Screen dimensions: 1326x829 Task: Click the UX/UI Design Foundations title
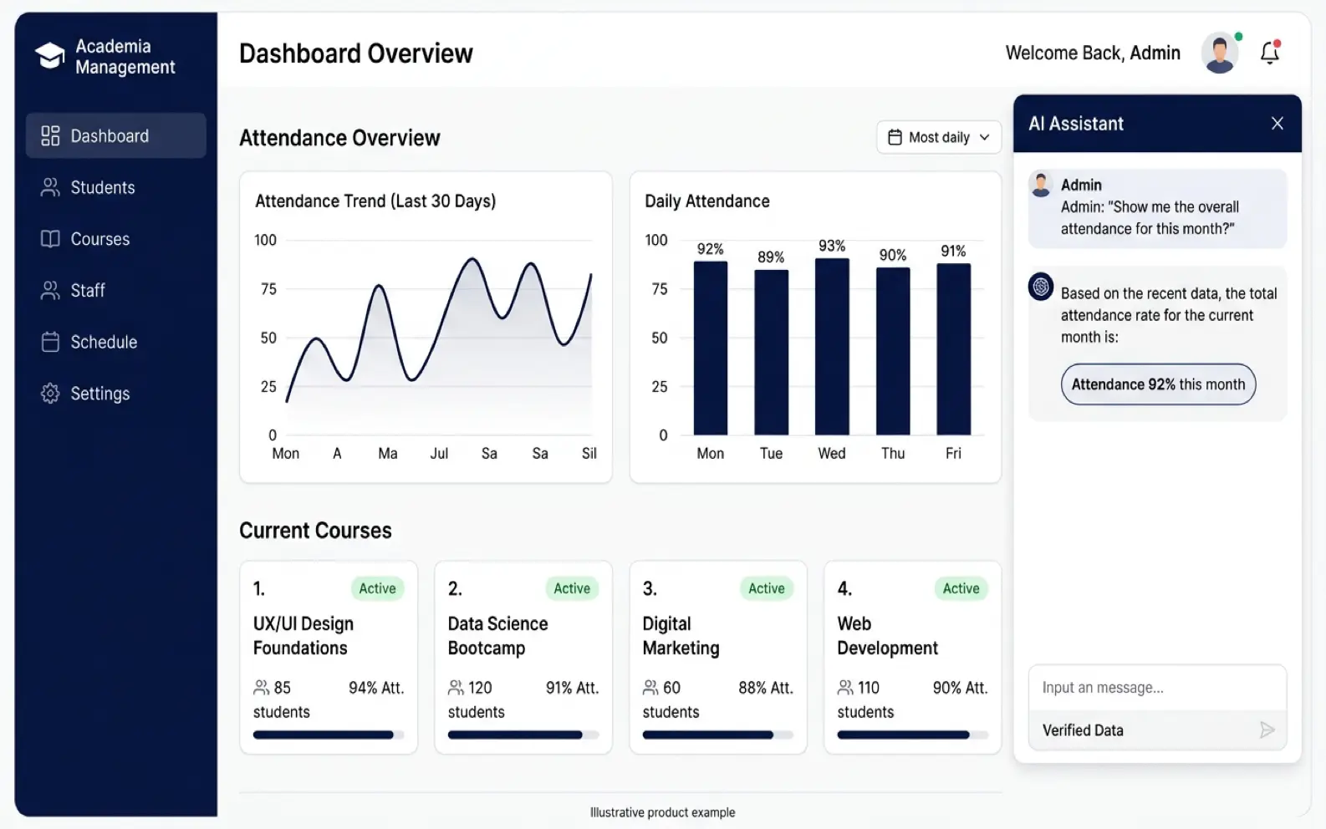pyautogui.click(x=303, y=636)
